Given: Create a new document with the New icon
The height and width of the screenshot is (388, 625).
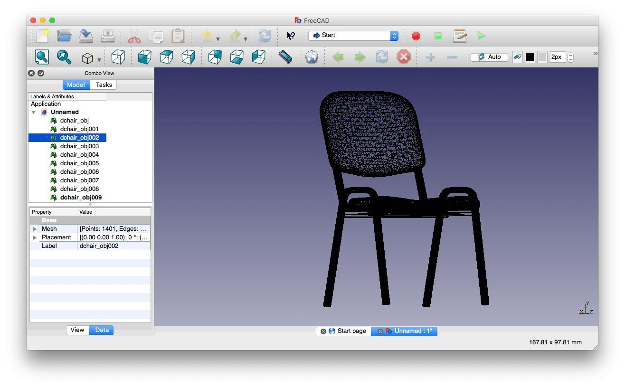Looking at the screenshot, I should click(43, 36).
